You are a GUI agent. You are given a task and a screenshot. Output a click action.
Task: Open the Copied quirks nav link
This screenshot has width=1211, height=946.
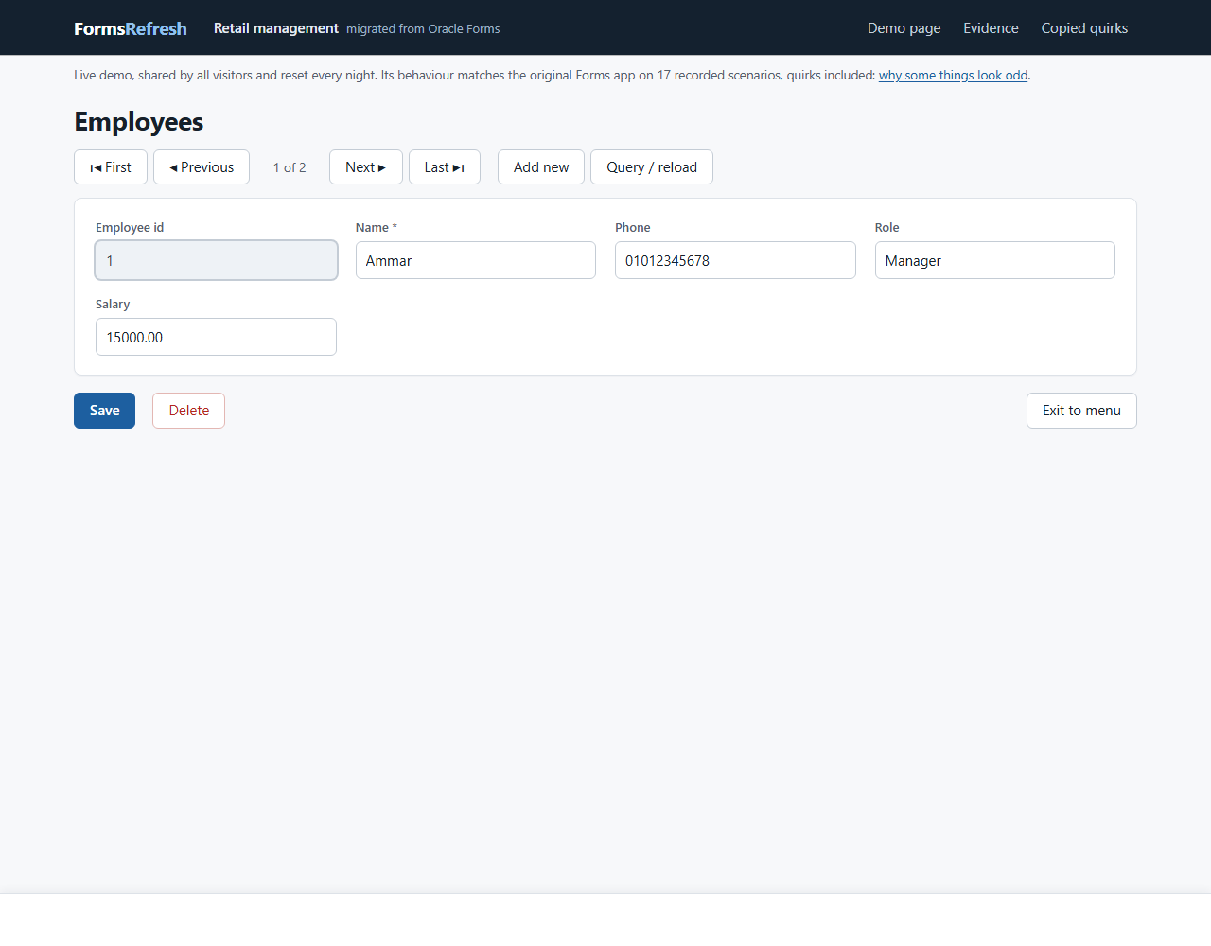pos(1085,28)
